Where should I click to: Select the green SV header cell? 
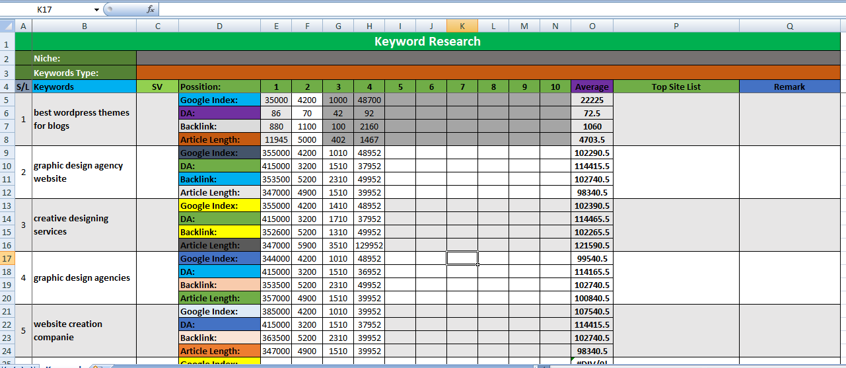(157, 87)
